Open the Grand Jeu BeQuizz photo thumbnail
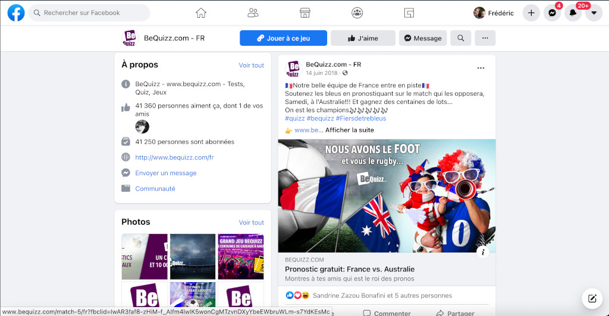The image size is (609, 316). tap(241, 256)
